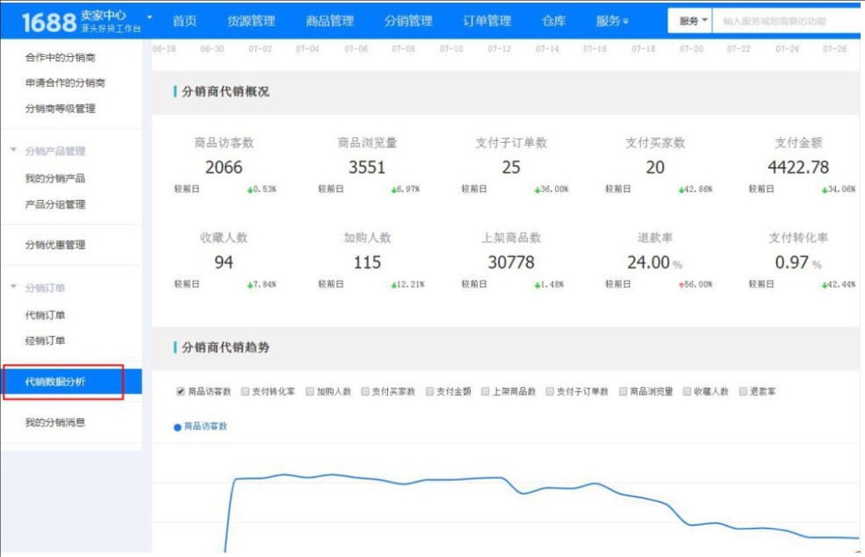The height and width of the screenshot is (557, 865).
Task: Check the 收藏人数 checkbox
Action: [x=687, y=391]
